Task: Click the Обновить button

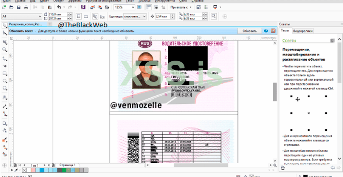Action: tap(249, 31)
